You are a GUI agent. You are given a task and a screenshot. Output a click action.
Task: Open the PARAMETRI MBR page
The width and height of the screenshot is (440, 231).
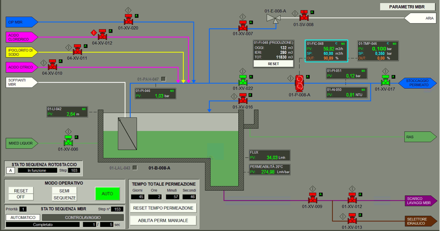coord(407,7)
